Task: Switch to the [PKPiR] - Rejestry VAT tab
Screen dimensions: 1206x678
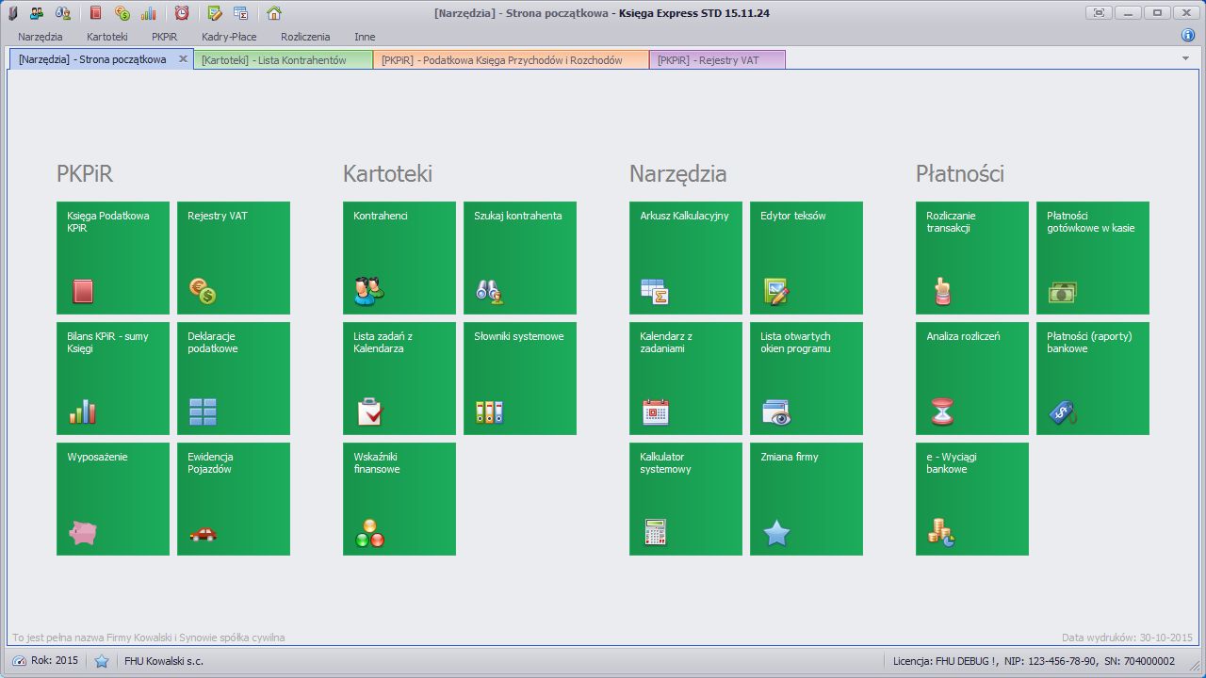Action: pos(717,59)
